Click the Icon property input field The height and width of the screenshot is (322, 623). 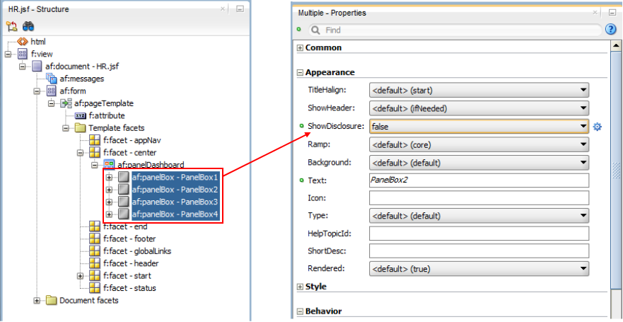[x=479, y=197]
